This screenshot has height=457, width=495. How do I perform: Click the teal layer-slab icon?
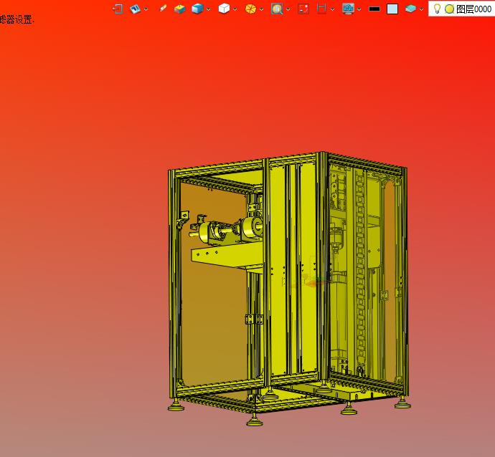410,9
